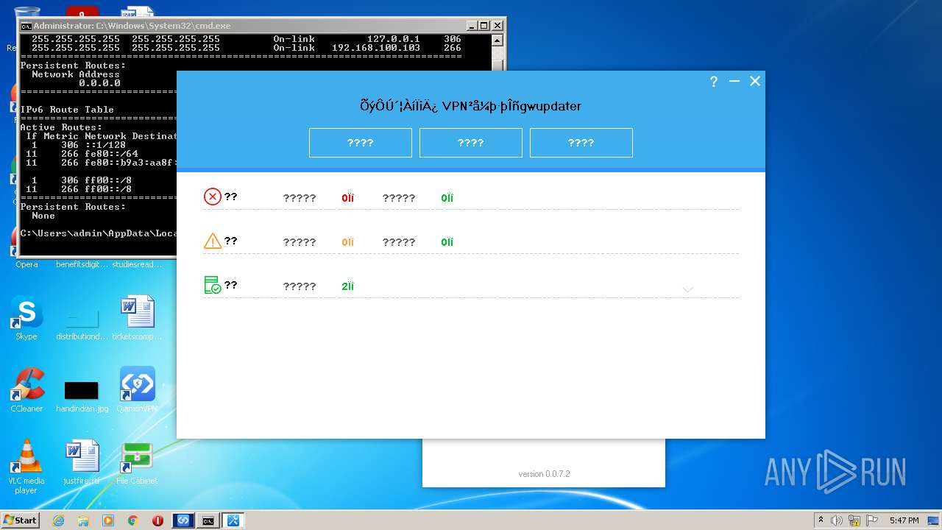
Task: Open volume control in system tray
Action: [837, 520]
